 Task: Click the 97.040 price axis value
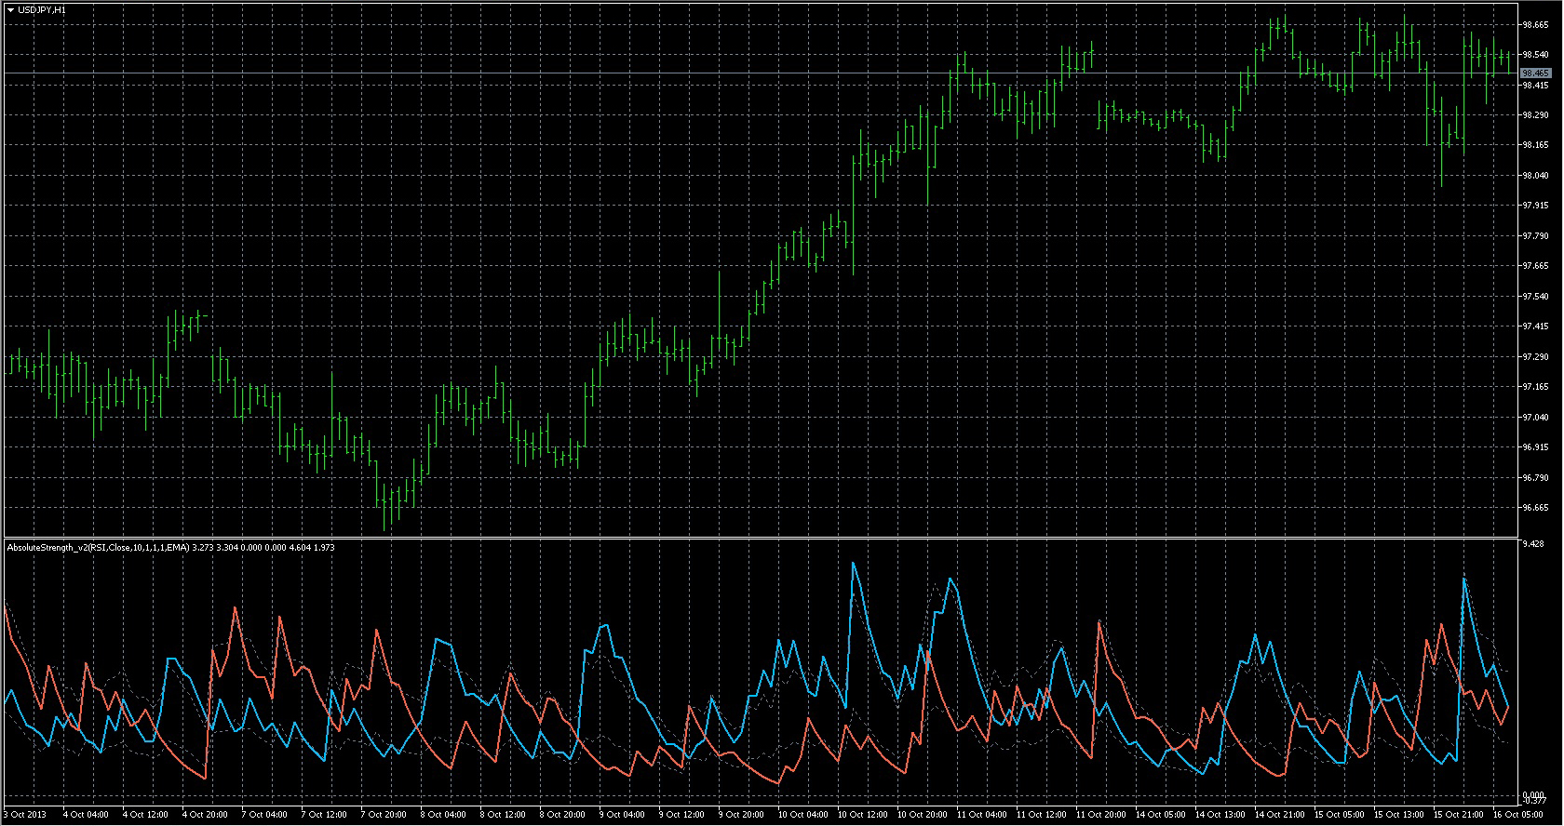[1535, 418]
